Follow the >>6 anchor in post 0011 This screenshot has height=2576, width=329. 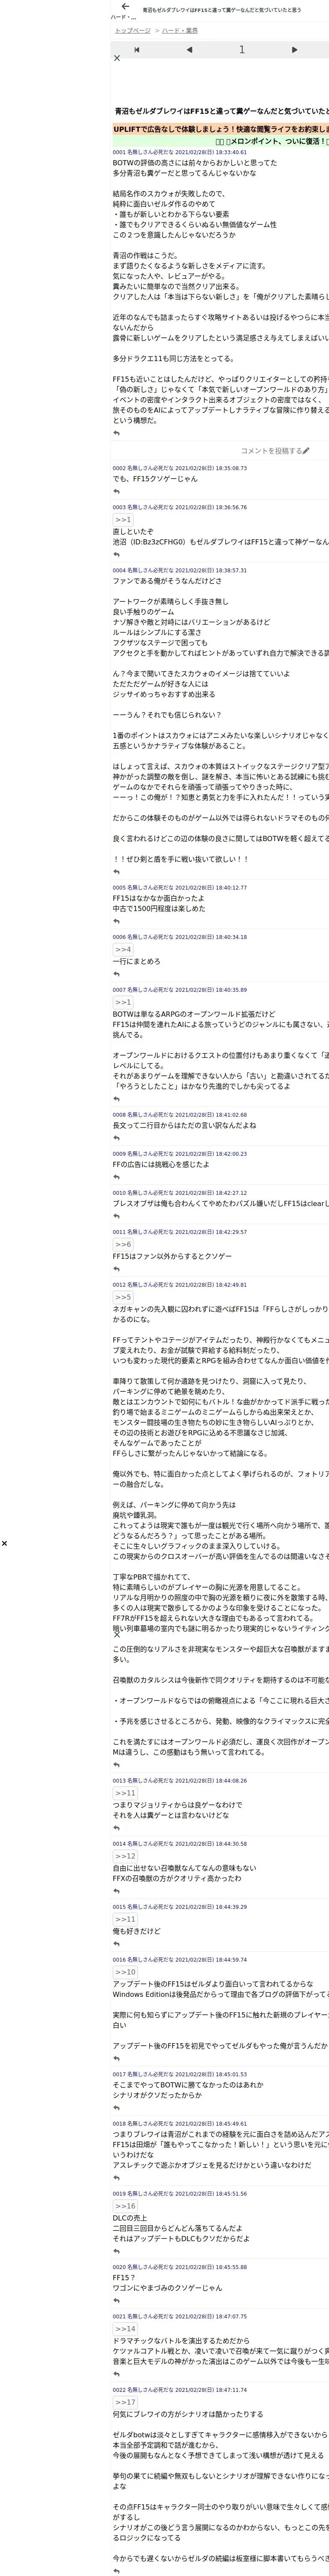click(123, 1244)
